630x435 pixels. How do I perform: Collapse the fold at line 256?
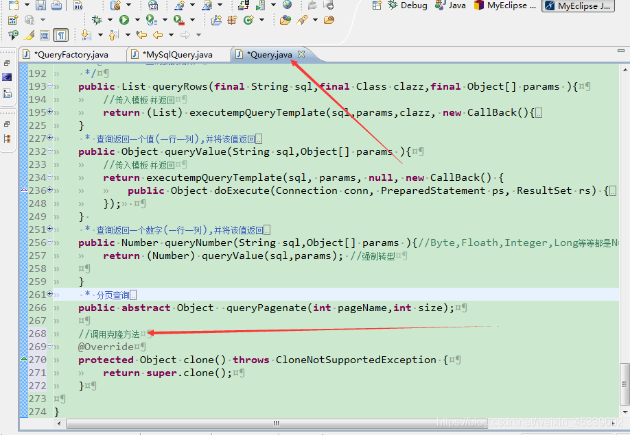click(50, 242)
